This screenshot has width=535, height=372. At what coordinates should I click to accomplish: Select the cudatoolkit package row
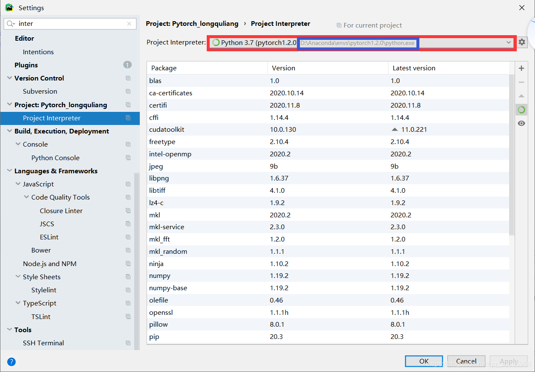coord(328,130)
